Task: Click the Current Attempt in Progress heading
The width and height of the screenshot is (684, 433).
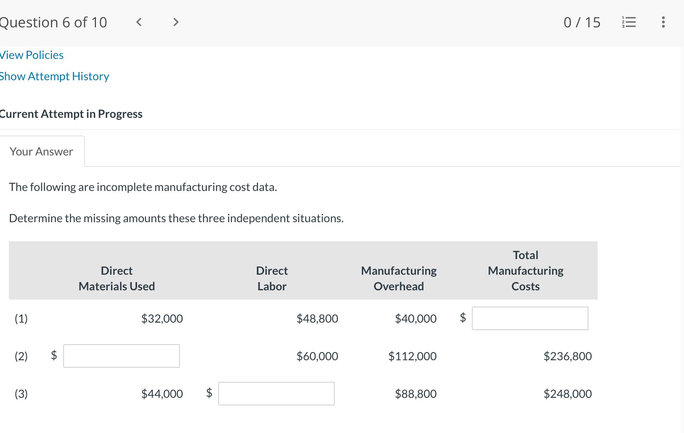Action: pos(71,114)
